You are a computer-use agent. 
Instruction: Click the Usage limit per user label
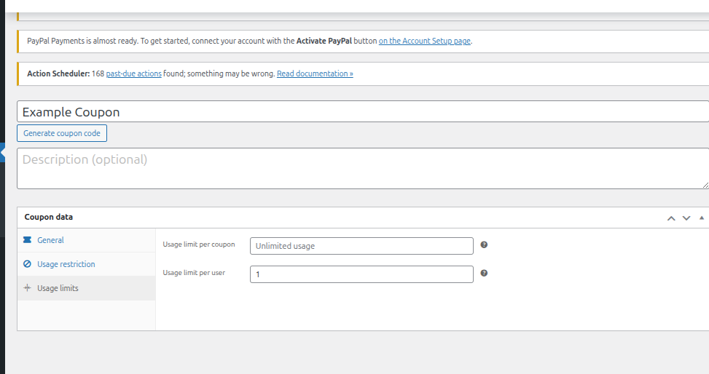coord(194,273)
